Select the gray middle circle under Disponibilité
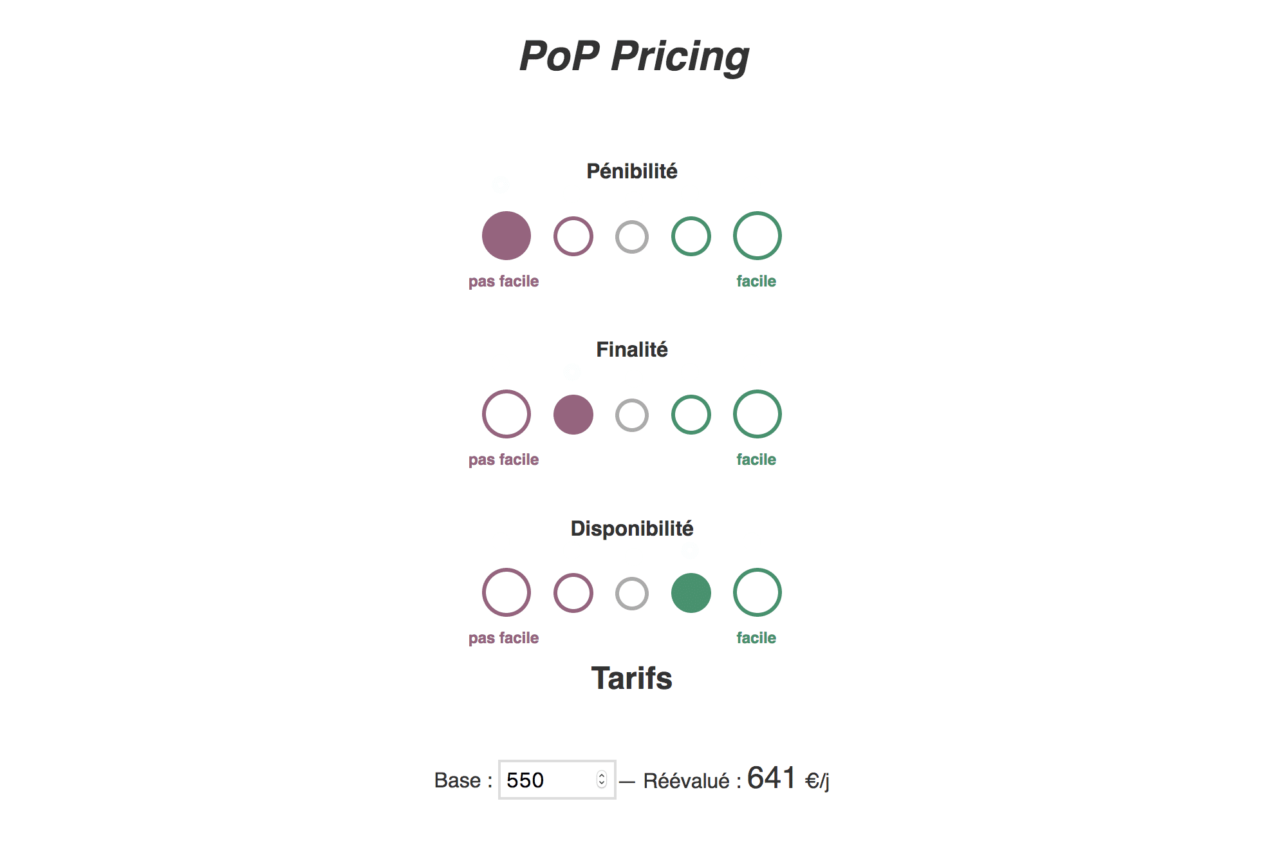This screenshot has height=846, width=1273. 632,594
